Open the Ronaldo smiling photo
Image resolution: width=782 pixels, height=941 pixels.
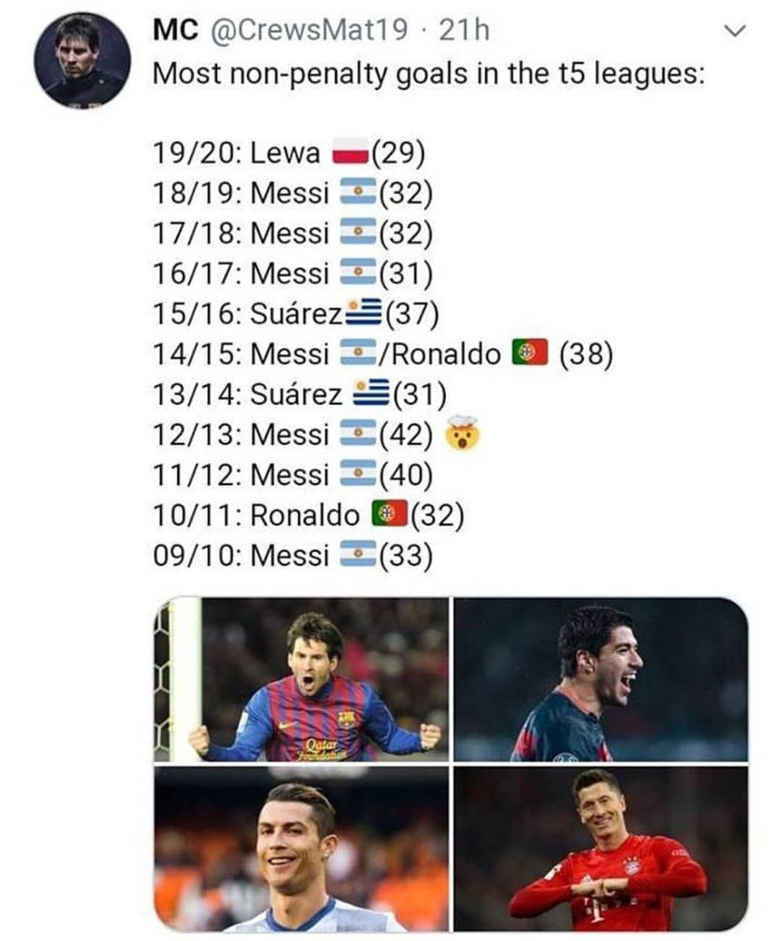tap(301, 849)
